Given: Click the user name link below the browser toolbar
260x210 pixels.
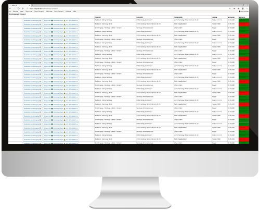Looking at the screenshot, I should tap(244, 11).
